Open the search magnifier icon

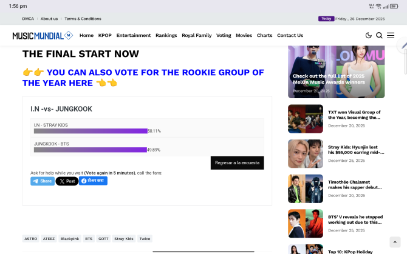tap(379, 35)
